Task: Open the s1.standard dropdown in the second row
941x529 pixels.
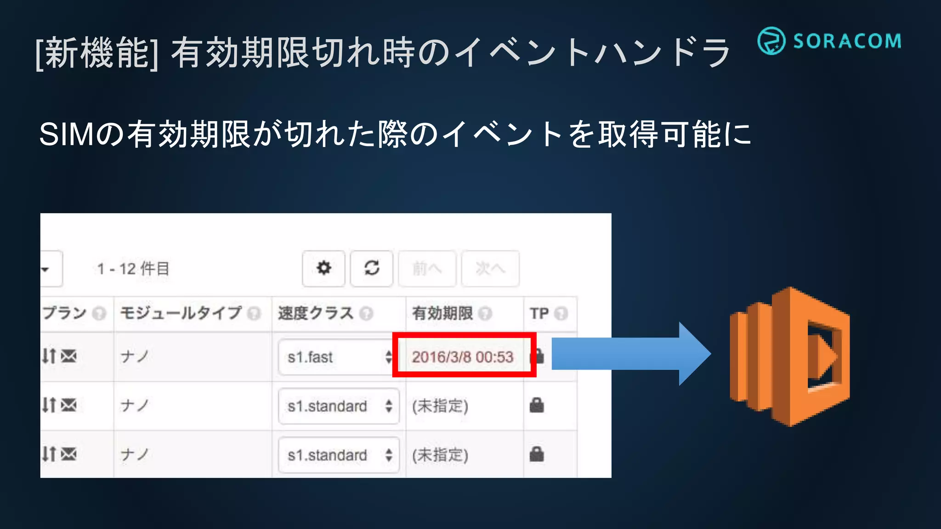Action: [x=339, y=406]
